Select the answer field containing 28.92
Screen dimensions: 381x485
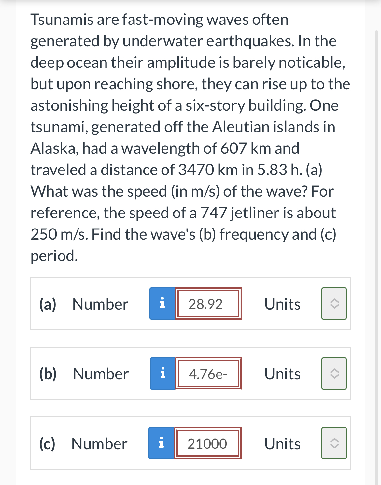tap(208, 304)
